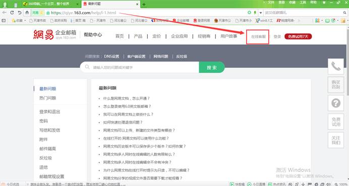Open a new tab with the plus icon
The height and width of the screenshot is (186, 349).
(x=144, y=4)
